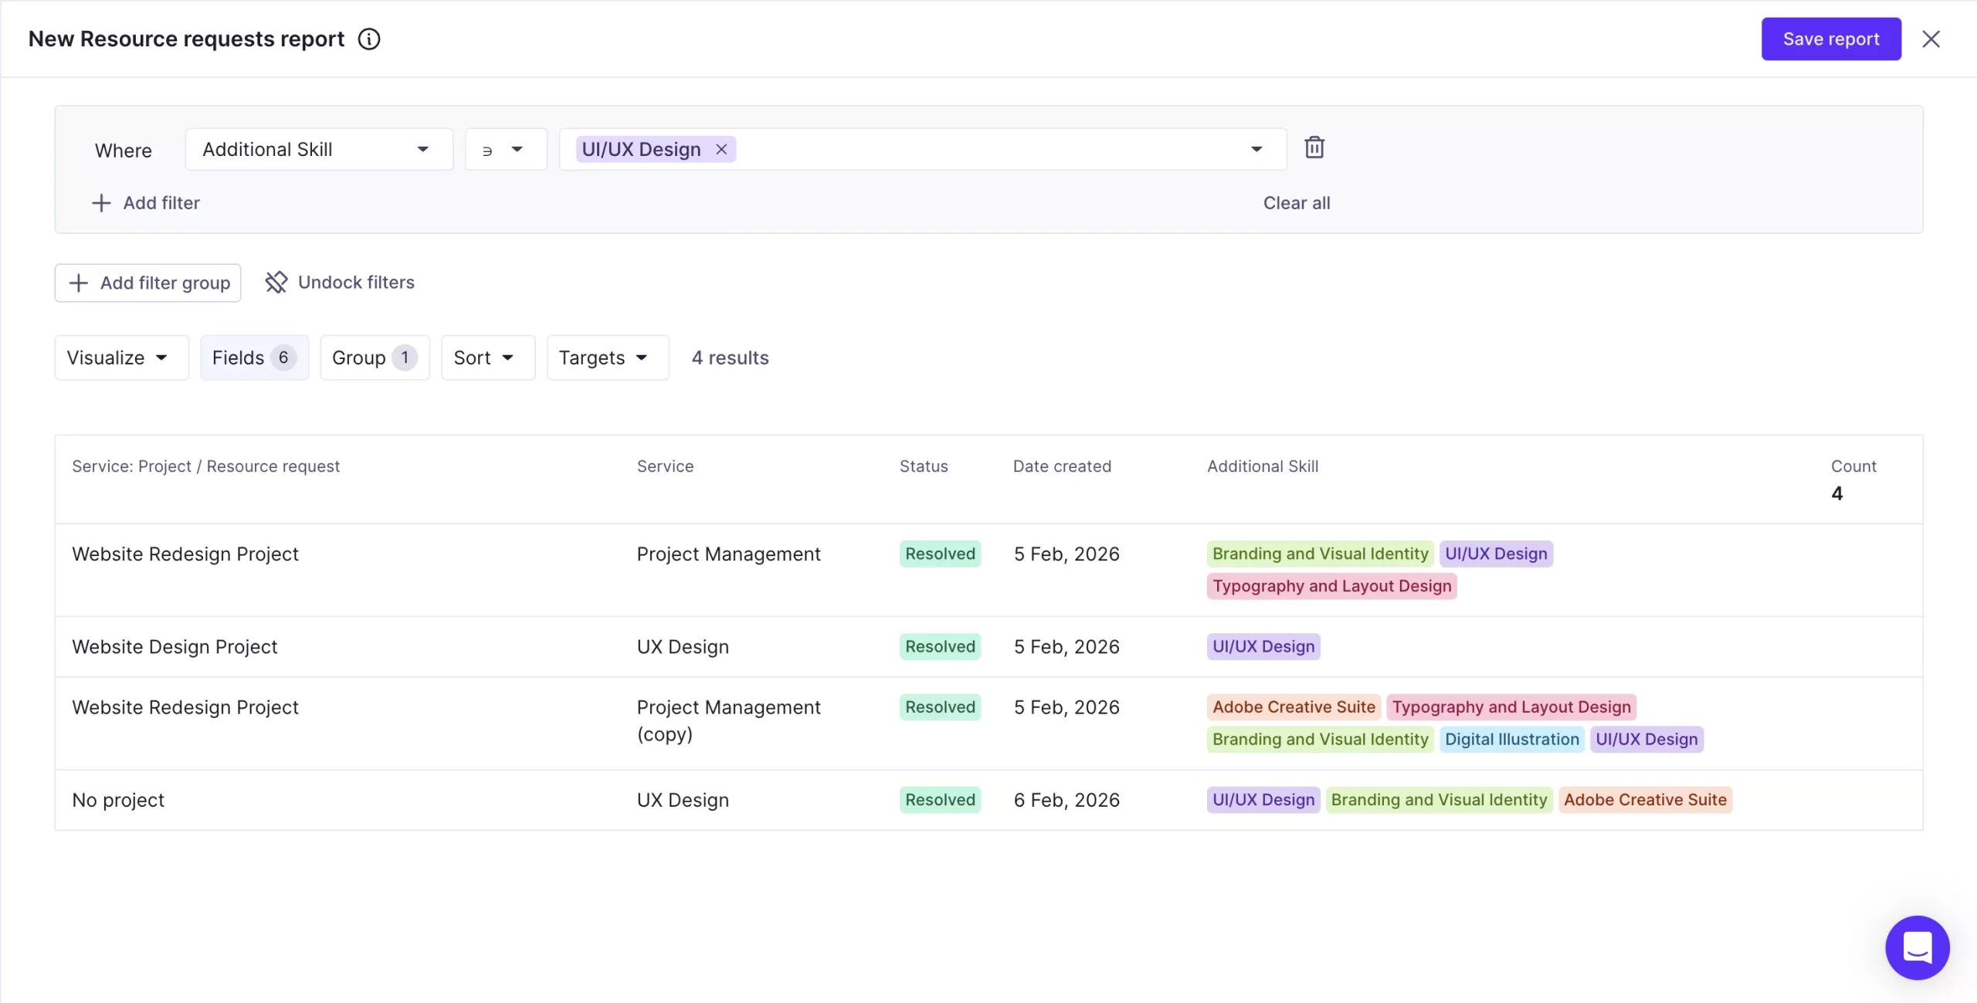
Task: Remove the UI/UX Design filter chip
Action: pos(721,149)
